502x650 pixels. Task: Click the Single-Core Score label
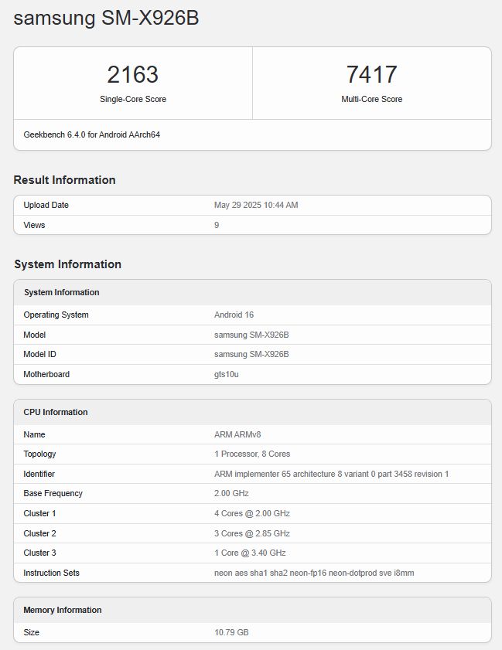click(x=133, y=99)
